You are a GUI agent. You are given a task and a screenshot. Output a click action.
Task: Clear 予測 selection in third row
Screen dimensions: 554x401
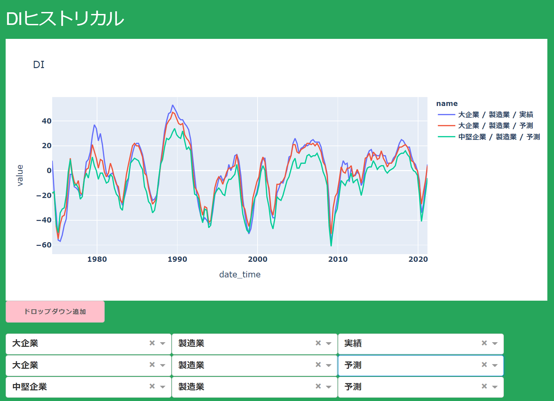coord(485,386)
